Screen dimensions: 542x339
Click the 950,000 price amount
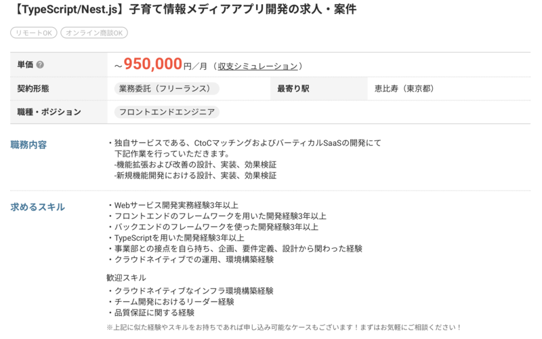coord(152,64)
